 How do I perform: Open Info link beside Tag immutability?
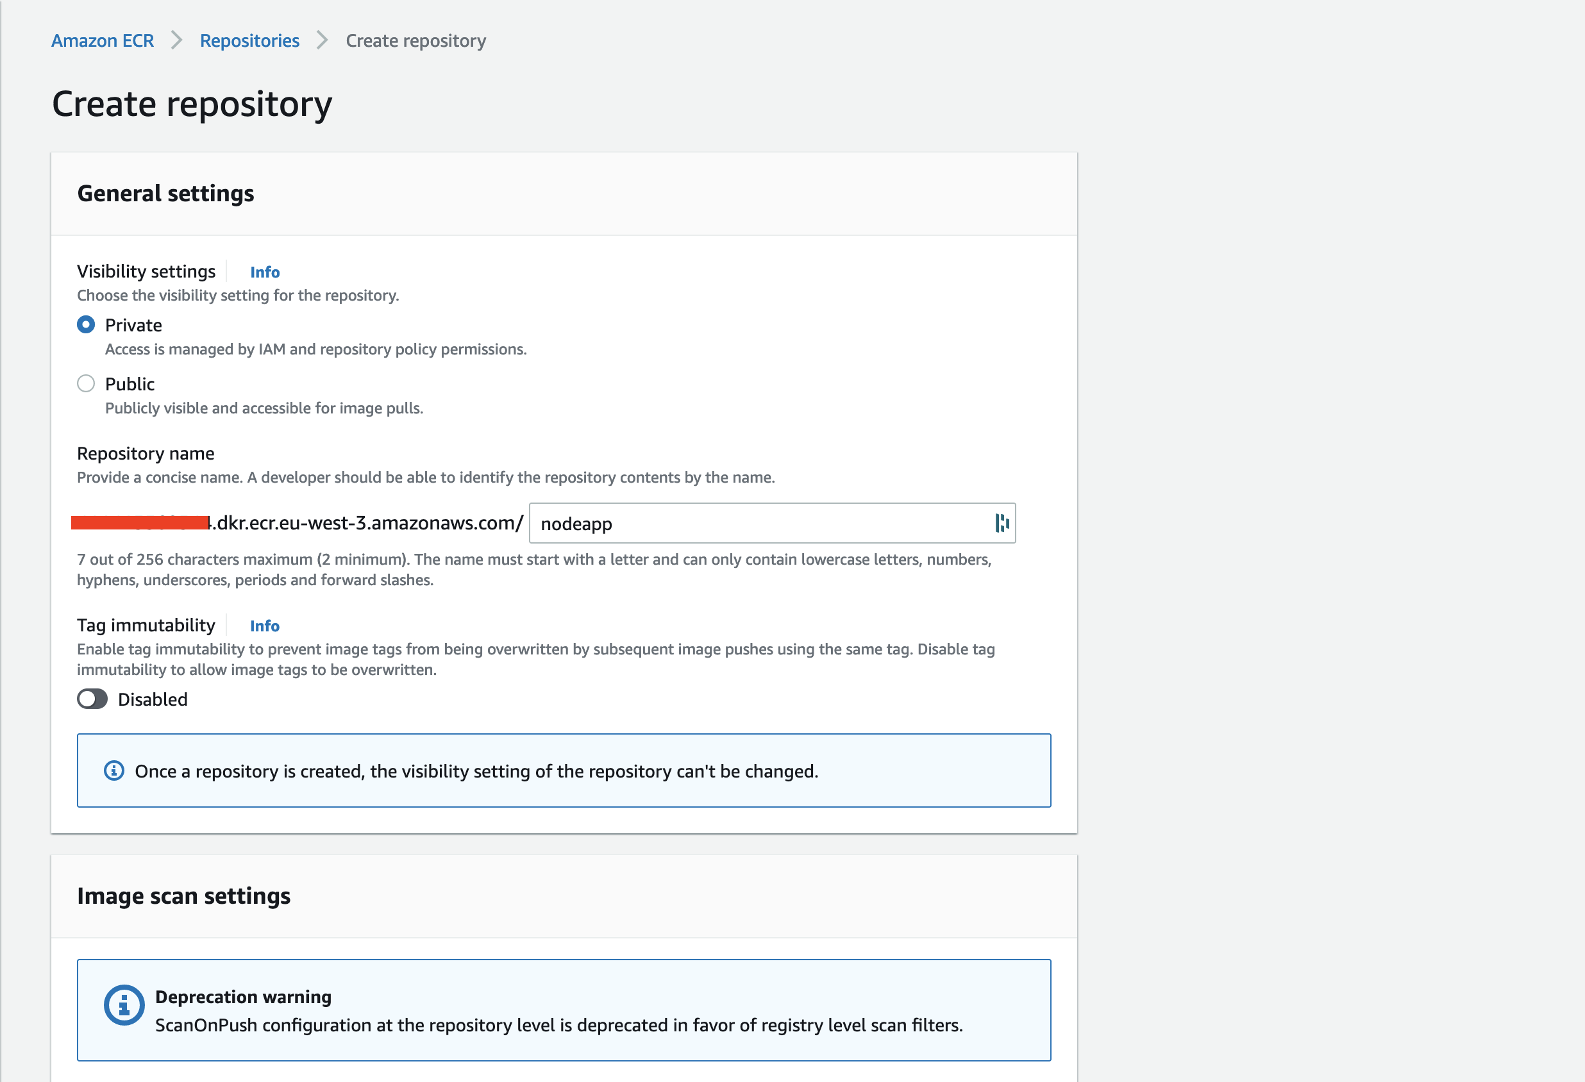tap(265, 626)
